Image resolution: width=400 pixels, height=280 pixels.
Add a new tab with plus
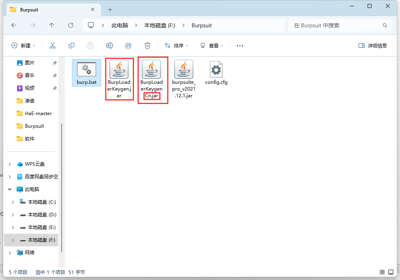click(x=110, y=10)
